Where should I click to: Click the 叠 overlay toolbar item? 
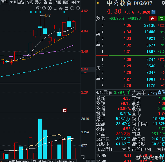point(45,2)
